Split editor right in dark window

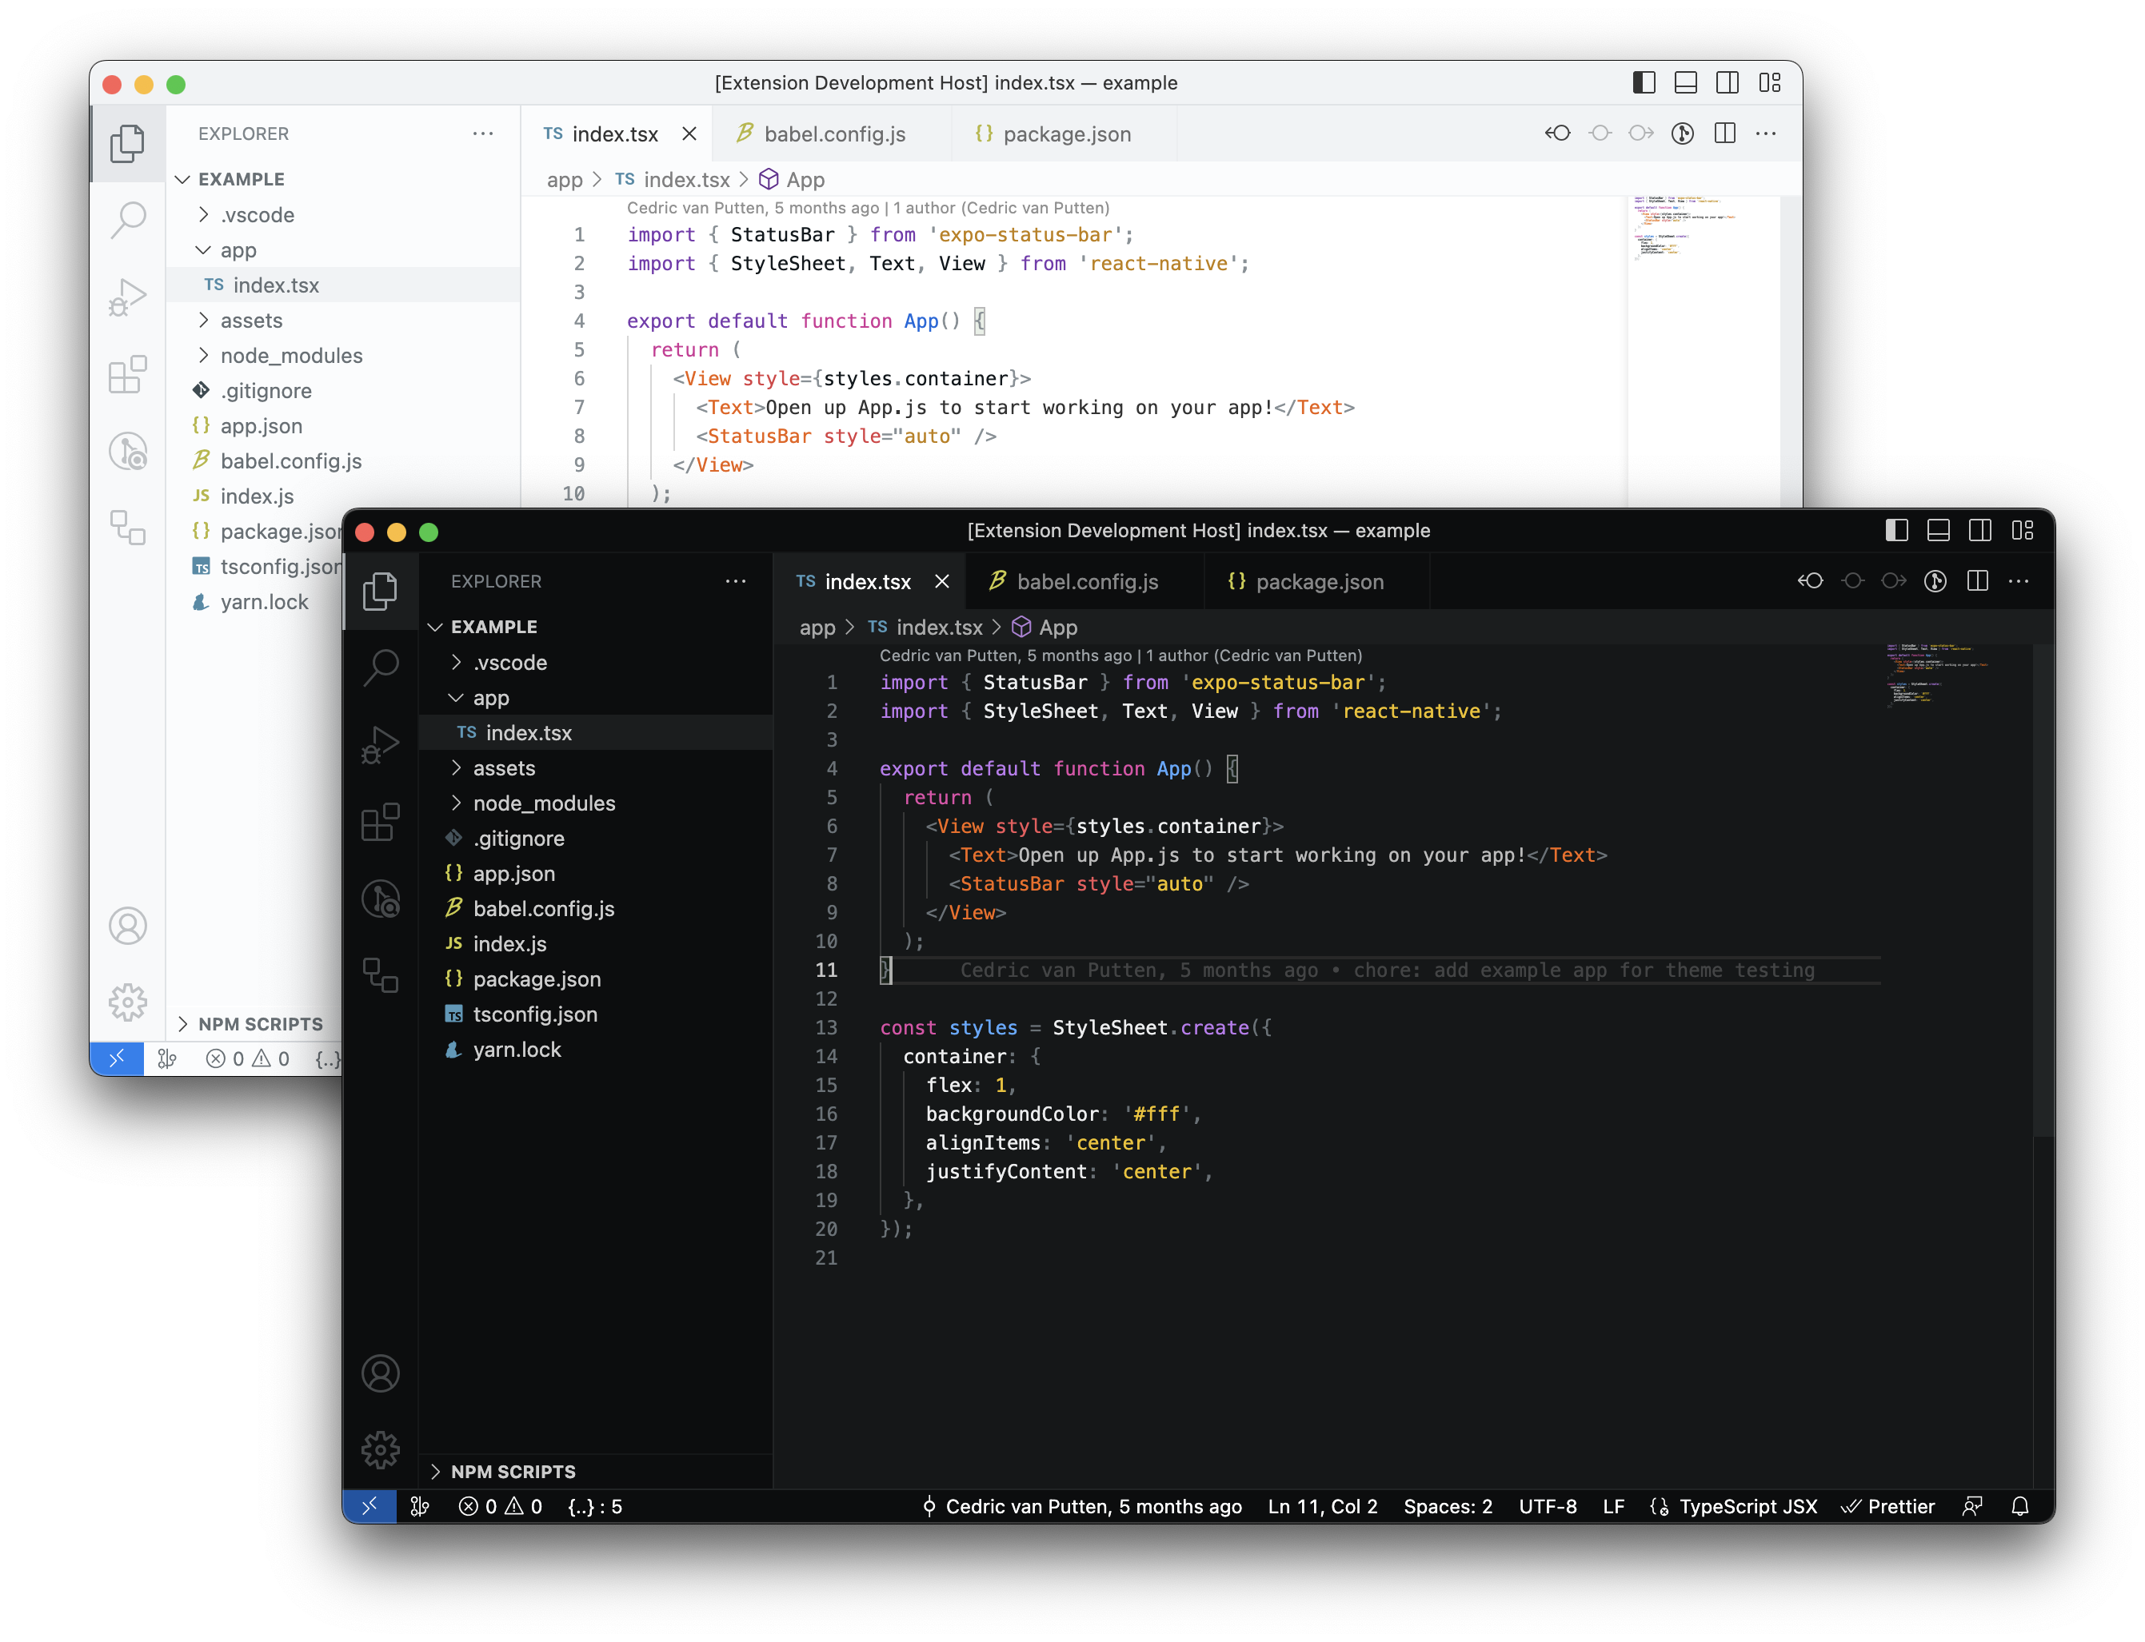click(x=1977, y=581)
